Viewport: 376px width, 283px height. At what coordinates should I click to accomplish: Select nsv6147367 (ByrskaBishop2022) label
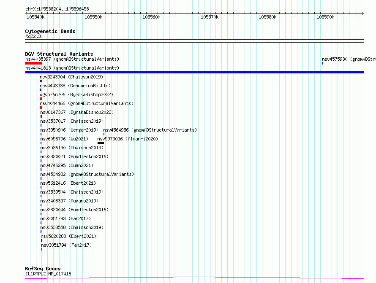click(77, 112)
